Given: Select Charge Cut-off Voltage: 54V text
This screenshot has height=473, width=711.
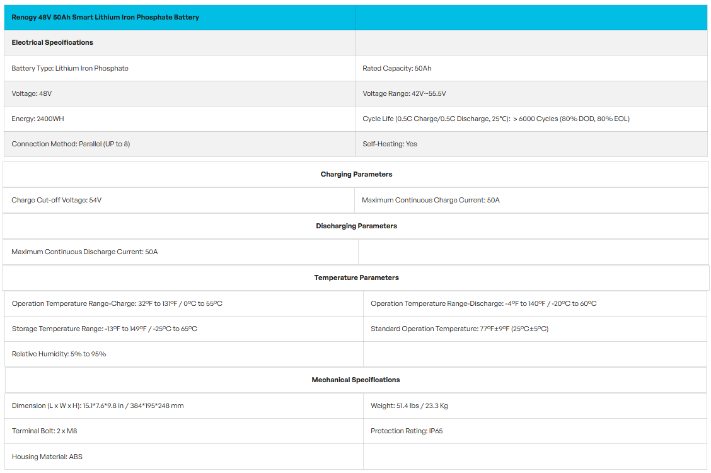Looking at the screenshot, I should [57, 201].
